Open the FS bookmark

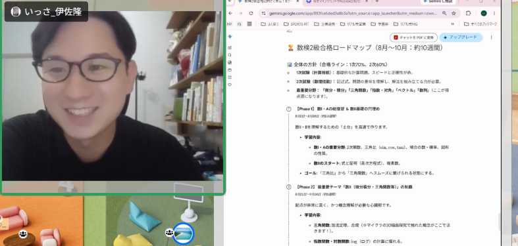pos(239,24)
